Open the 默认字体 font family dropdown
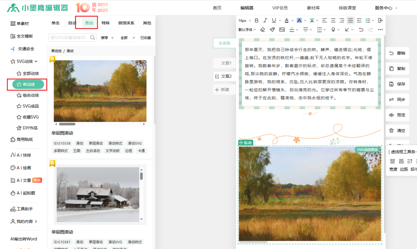417x249 pixels. pyautogui.click(x=247, y=30)
